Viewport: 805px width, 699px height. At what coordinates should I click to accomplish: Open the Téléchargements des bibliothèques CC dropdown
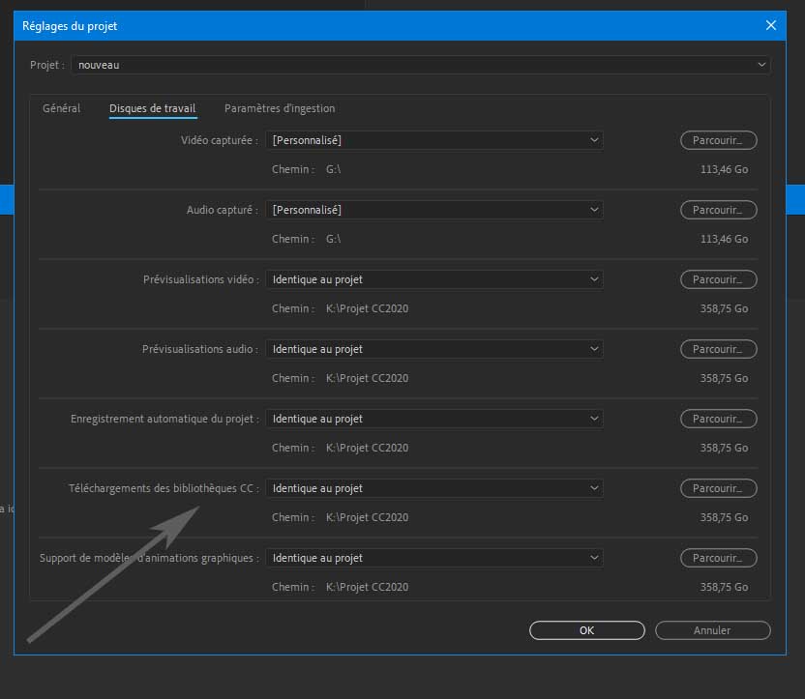tap(434, 488)
